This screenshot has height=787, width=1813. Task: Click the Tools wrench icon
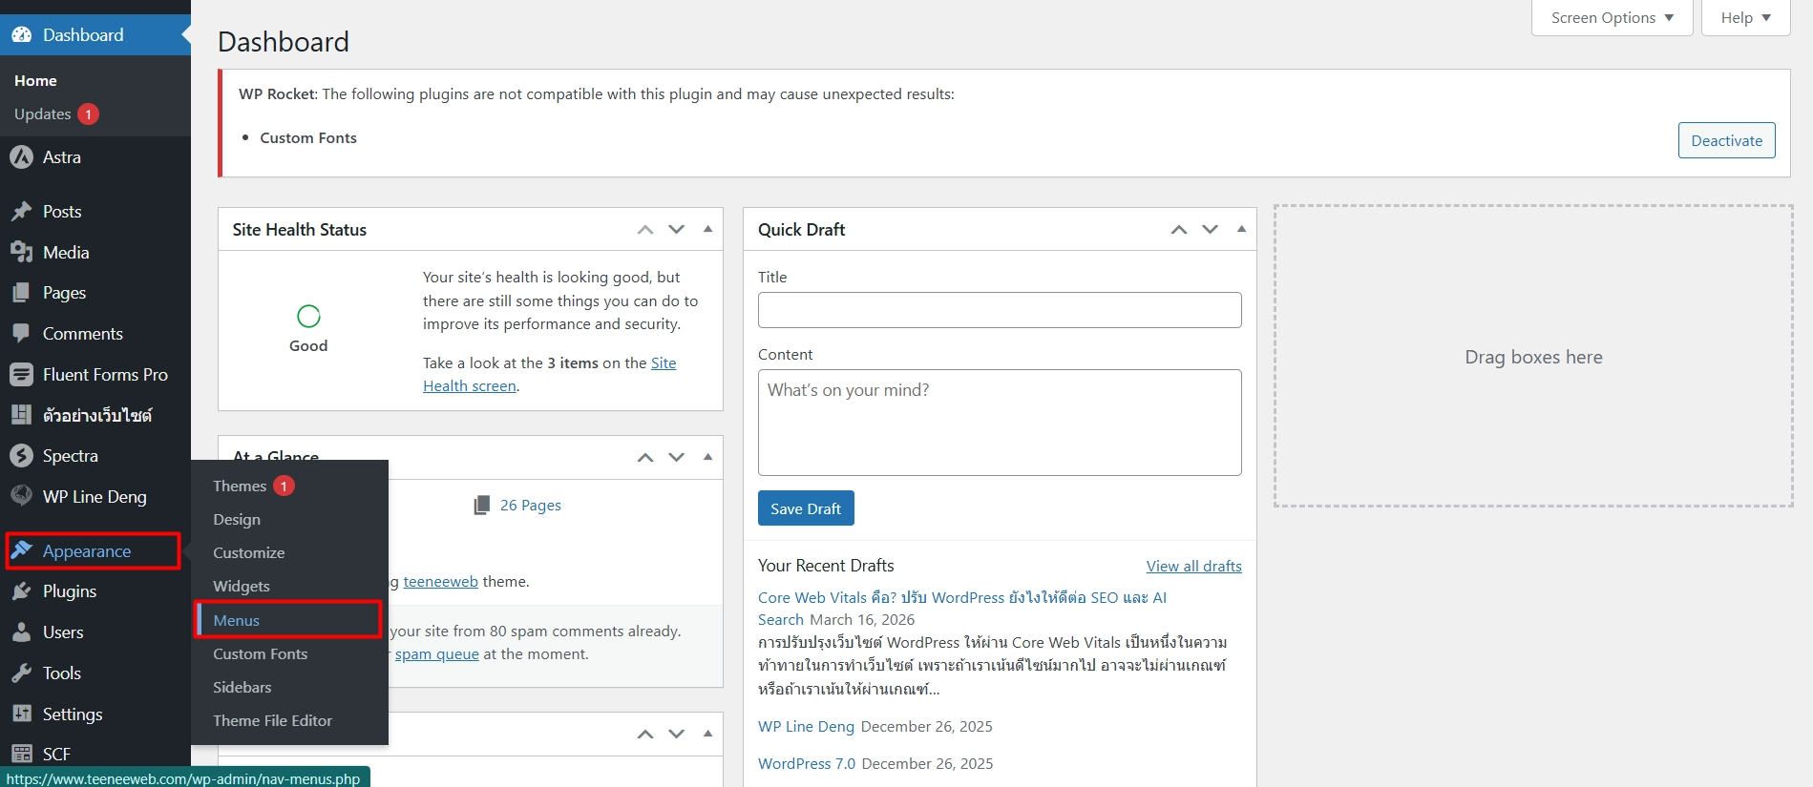(x=21, y=673)
